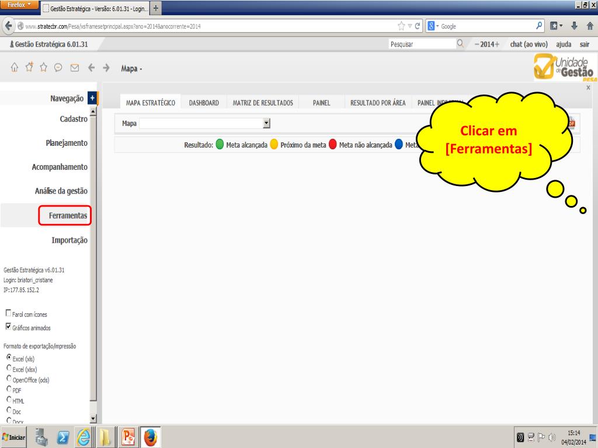Screen dimensions: 598x448
Task: Click sidebar scrollbar down arrow
Action: pyautogui.click(x=93, y=419)
